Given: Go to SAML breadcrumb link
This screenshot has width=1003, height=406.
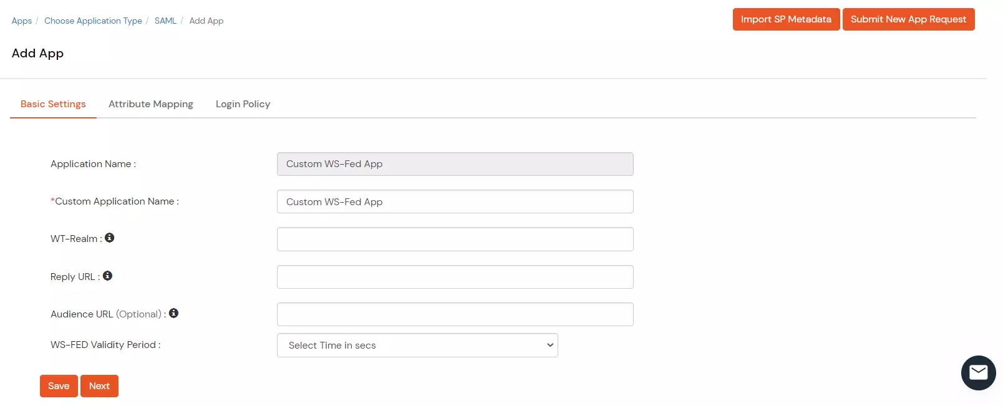Looking at the screenshot, I should (x=165, y=21).
